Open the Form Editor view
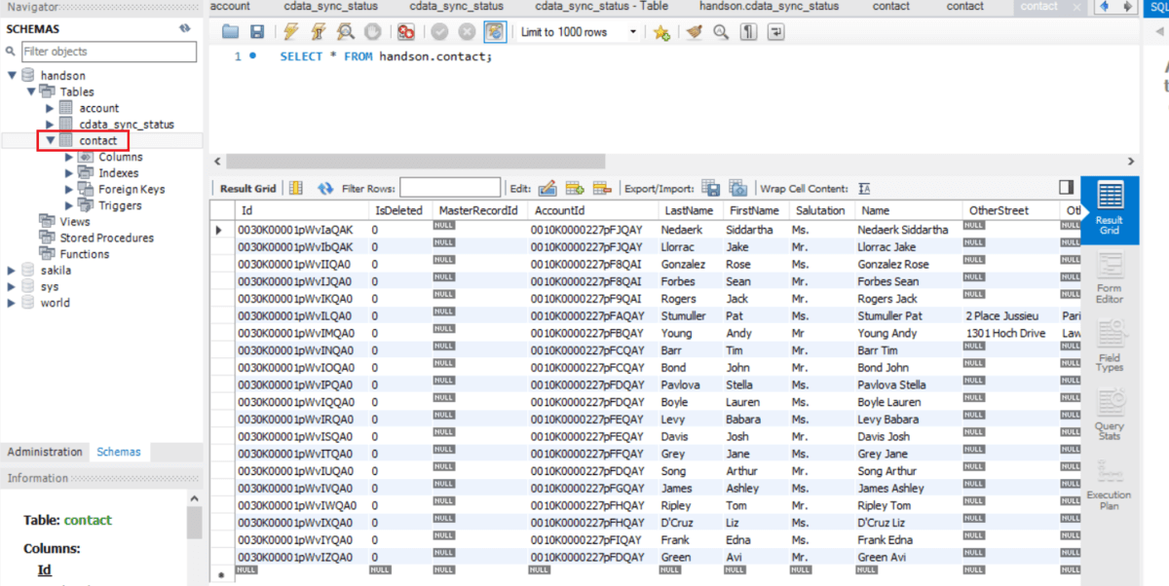 (x=1110, y=278)
